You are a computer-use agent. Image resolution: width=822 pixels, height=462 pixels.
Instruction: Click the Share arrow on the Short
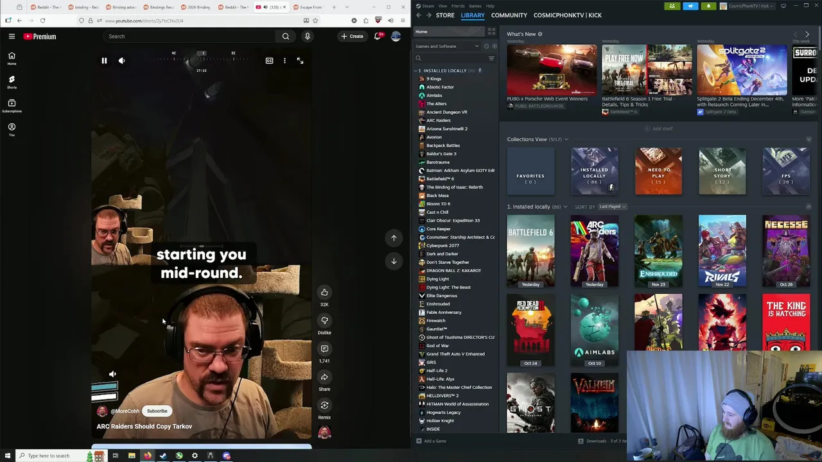pos(324,377)
